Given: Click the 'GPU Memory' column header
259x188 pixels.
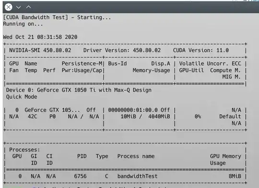Looking at the screenshot, I should pyautogui.click(x=225, y=156).
